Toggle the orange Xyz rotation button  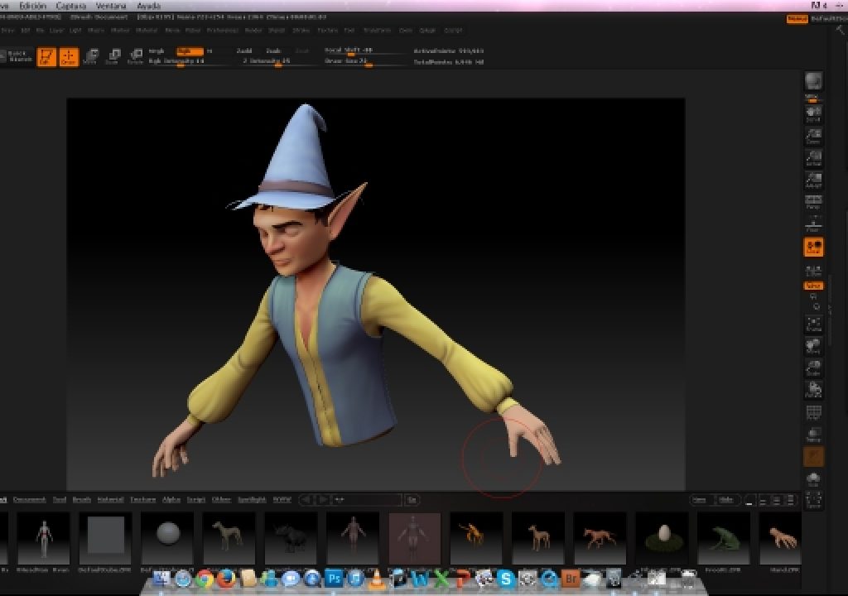813,286
